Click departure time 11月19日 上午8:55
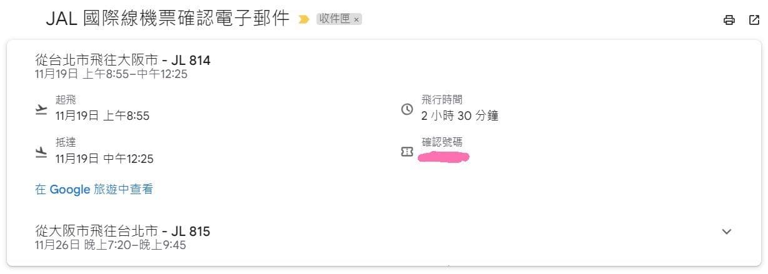Viewport: 768px width, 274px height. coord(103,115)
